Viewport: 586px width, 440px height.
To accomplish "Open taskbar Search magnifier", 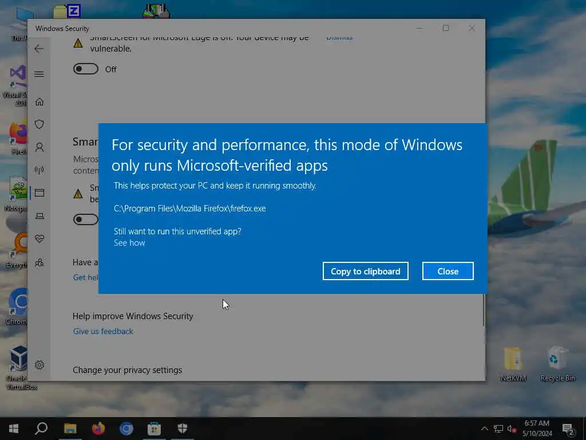I will pos(41,429).
